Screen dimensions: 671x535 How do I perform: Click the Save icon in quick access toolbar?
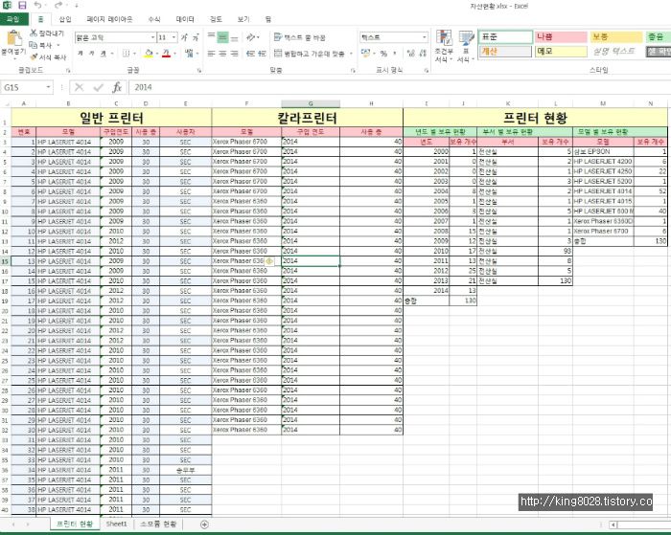click(22, 6)
